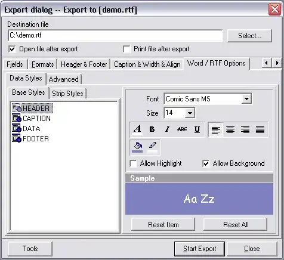Click the highlight marker color icon
284x260 pixels.
coord(152,147)
